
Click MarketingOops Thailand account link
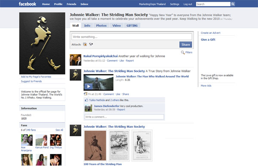coord(152,4)
